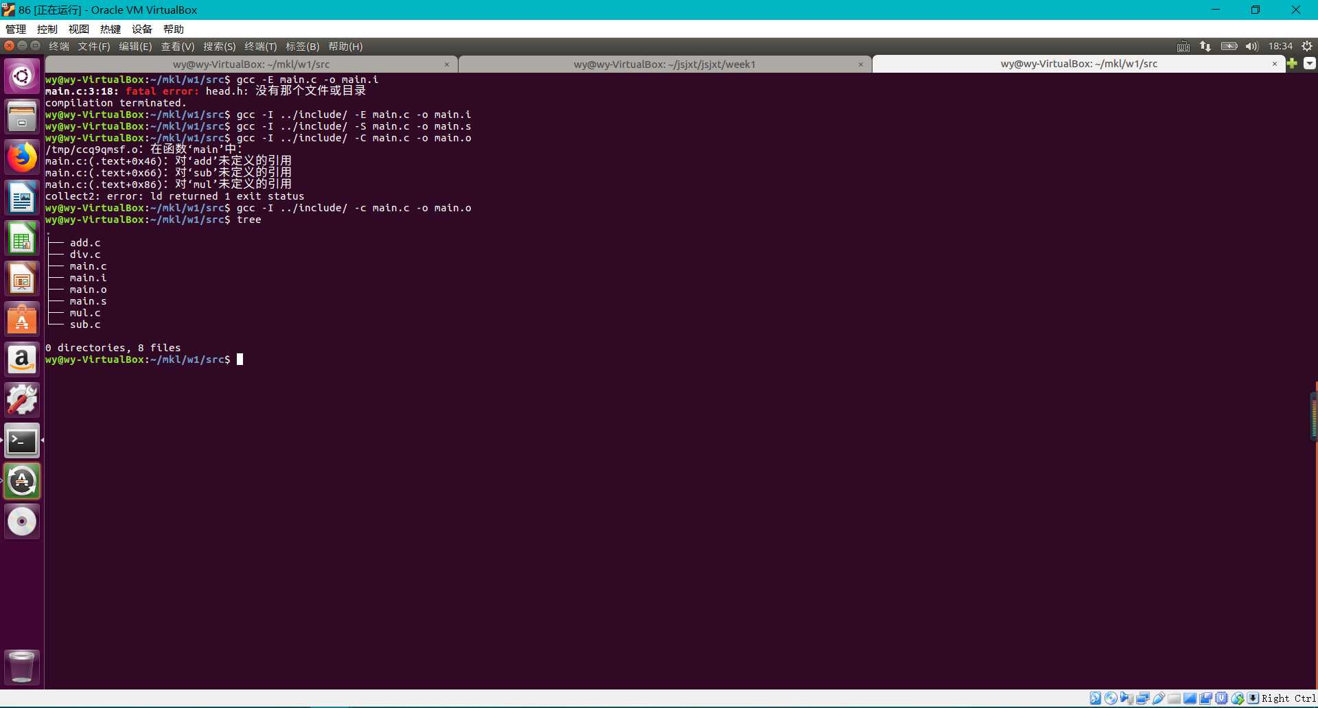Open VirtualBox 设备 menu
The image size is (1318, 708).
pos(142,29)
